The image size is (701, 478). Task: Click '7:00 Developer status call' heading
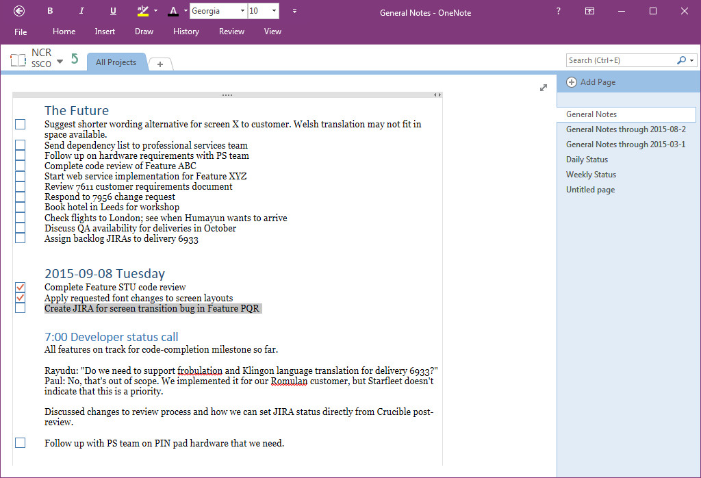click(112, 337)
